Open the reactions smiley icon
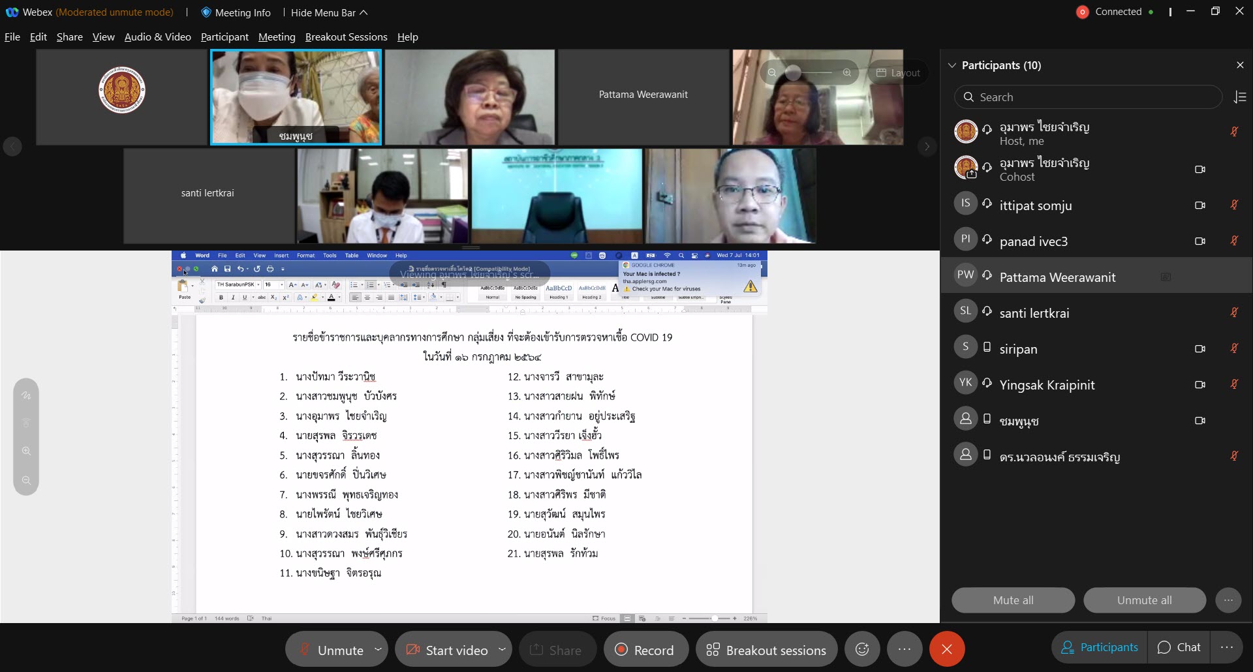Screen dimensions: 1253x672 coord(862,649)
